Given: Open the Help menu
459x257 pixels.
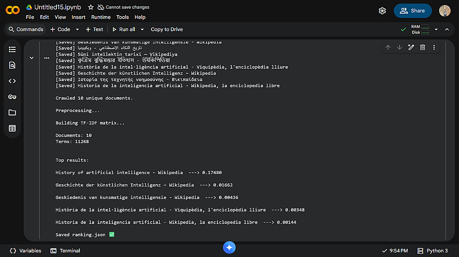Looking at the screenshot, I should (x=140, y=17).
